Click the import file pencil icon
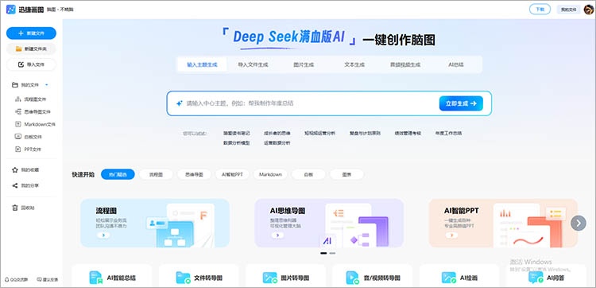The width and height of the screenshot is (596, 288). click(21, 64)
